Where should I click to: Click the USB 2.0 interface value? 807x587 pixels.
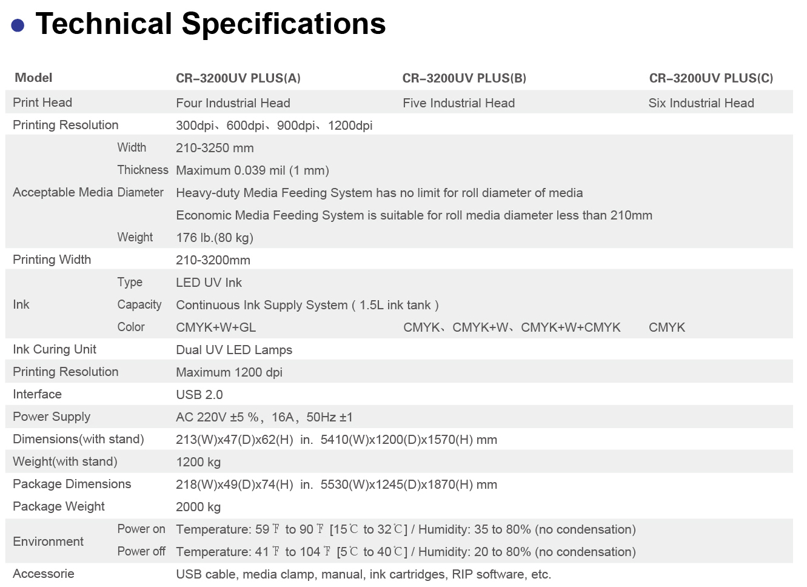click(x=199, y=395)
